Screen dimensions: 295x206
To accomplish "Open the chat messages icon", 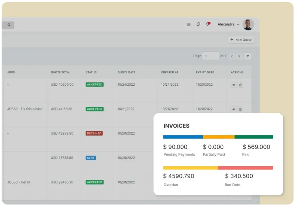I will (x=198, y=24).
